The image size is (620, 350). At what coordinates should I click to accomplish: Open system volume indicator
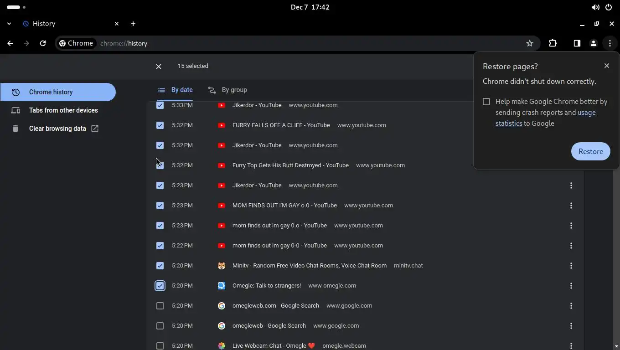point(596,7)
